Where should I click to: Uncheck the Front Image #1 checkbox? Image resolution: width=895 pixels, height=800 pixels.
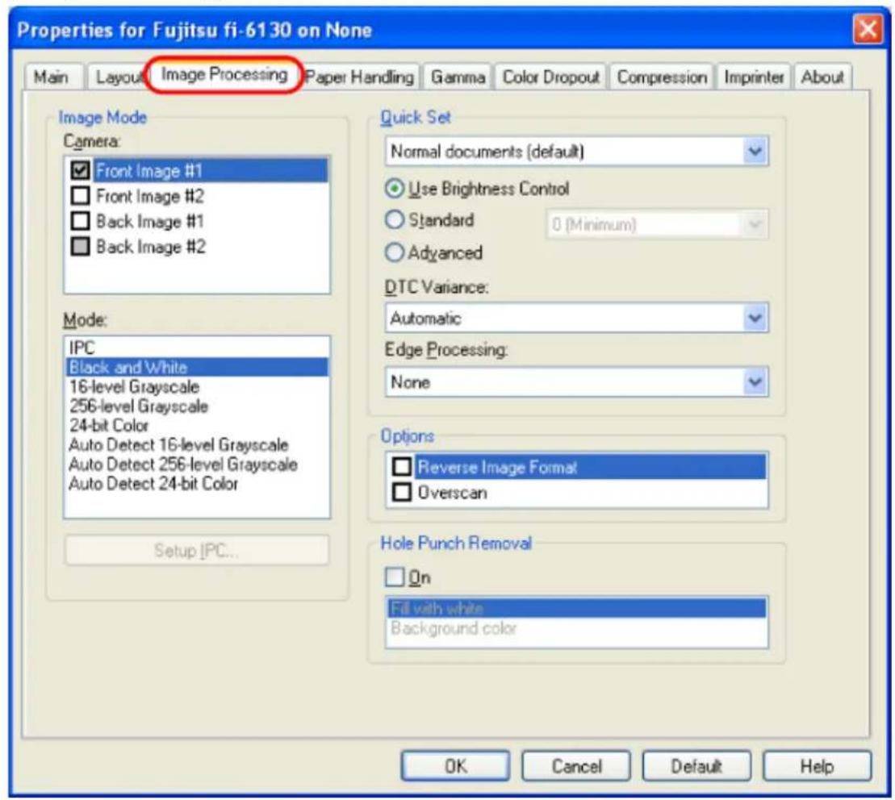tap(80, 170)
